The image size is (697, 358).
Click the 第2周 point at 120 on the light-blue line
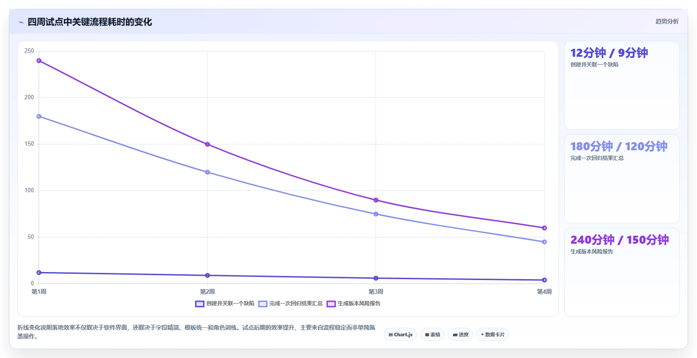(x=207, y=172)
